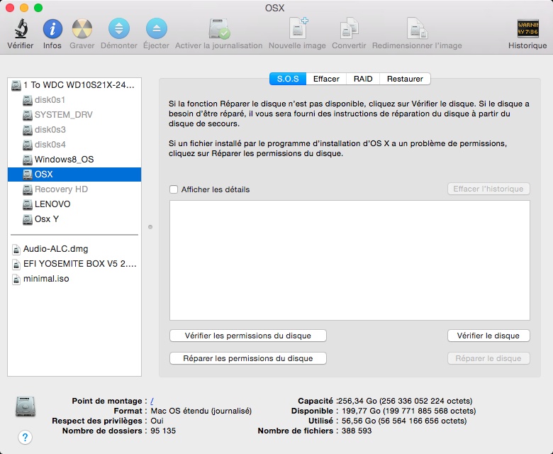Open the Historique log icon

click(x=527, y=30)
